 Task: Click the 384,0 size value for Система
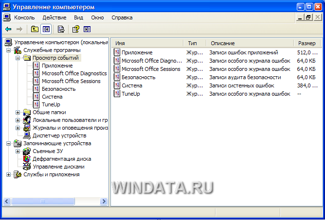(307, 85)
